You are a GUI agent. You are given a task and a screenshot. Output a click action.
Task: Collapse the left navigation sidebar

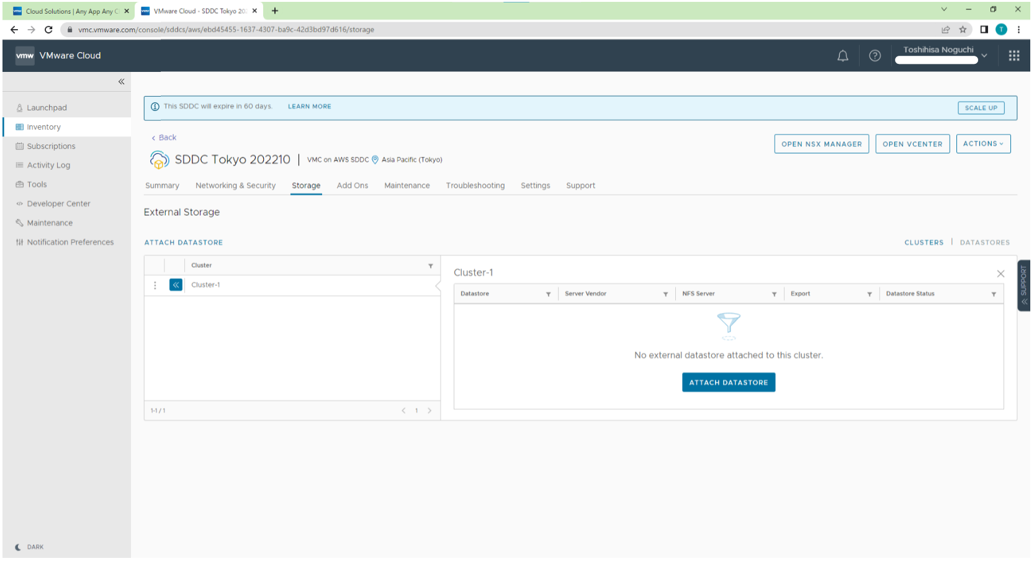click(x=122, y=82)
